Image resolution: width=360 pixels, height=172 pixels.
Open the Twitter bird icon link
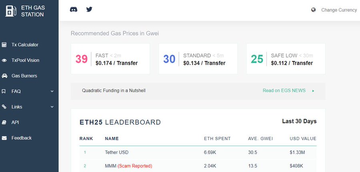click(x=89, y=10)
